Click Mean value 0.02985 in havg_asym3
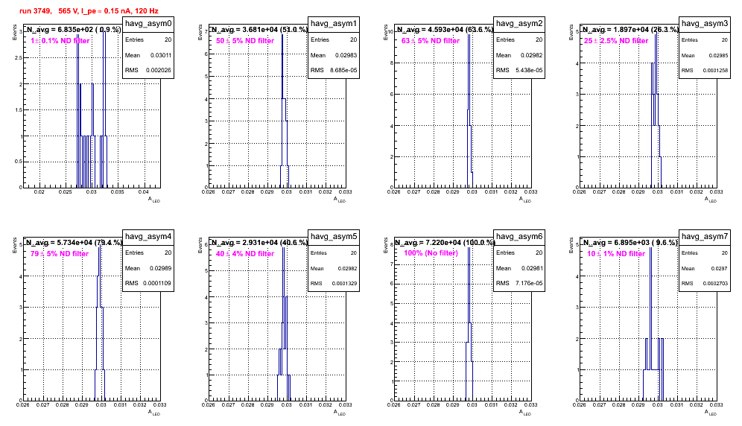The image size is (742, 426). pos(718,55)
